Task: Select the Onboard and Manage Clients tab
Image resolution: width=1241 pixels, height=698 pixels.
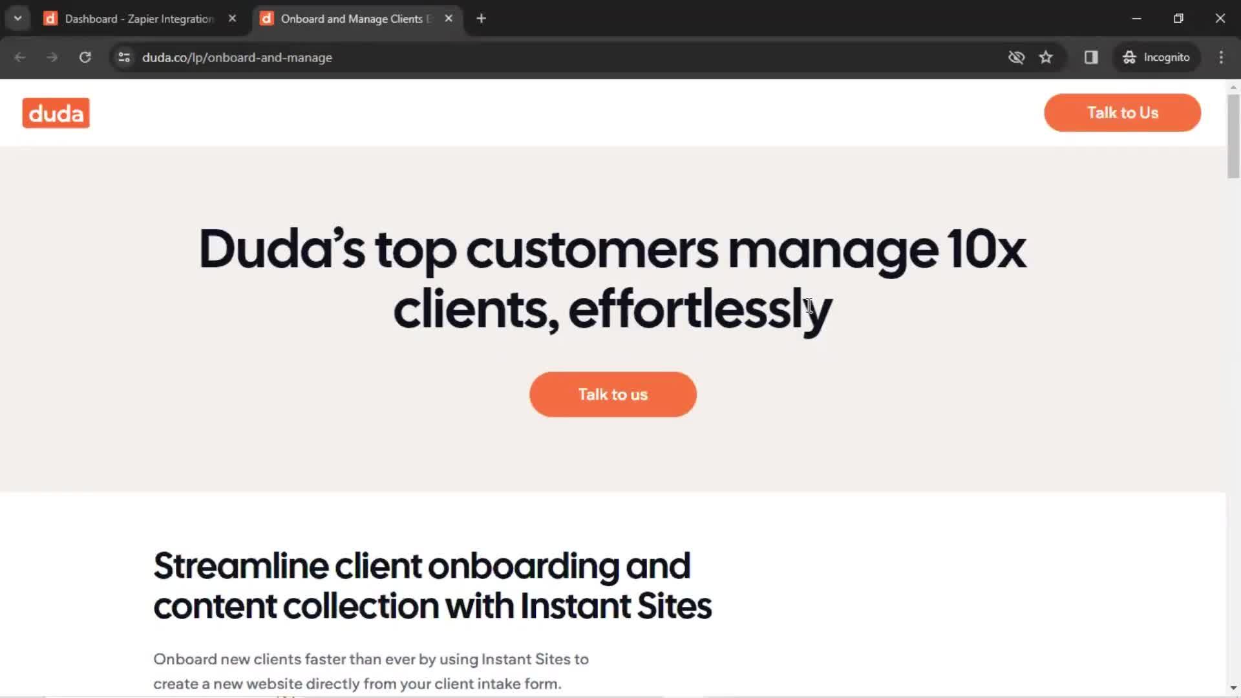Action: point(355,19)
